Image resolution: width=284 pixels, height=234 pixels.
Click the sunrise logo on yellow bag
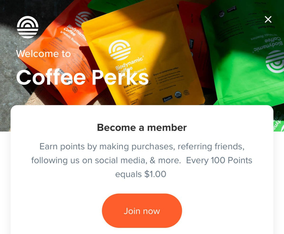click(120, 50)
